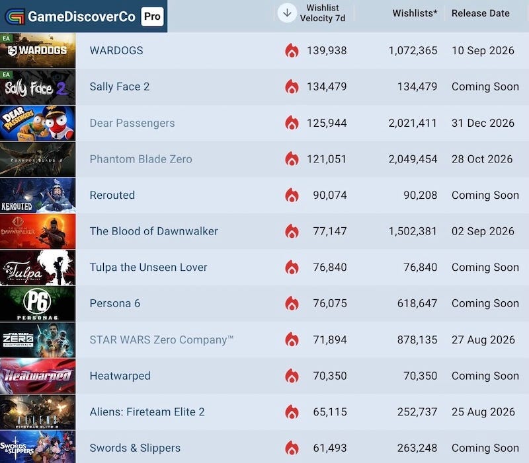Click the flame icon in Phantom Blade Zero row
Screen dimensions: 529x463
coord(292,159)
